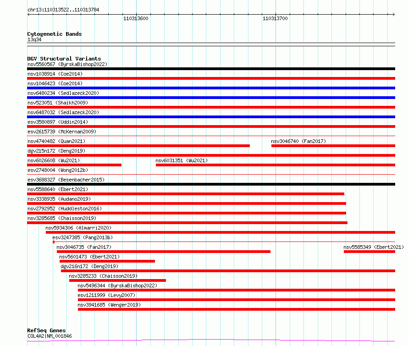Open nsv3338935 (Audano2019) label
This screenshot has height=346, width=408.
59,199
